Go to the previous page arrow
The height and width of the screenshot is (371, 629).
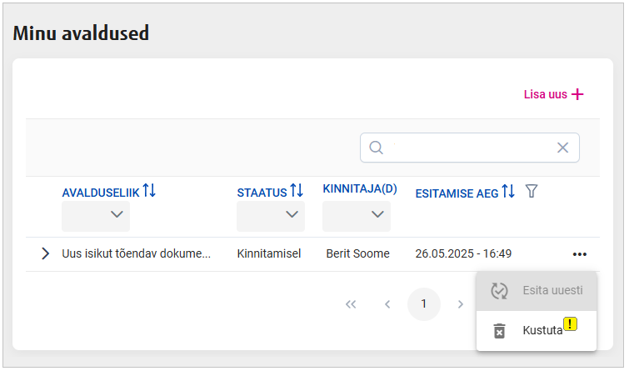click(x=387, y=304)
